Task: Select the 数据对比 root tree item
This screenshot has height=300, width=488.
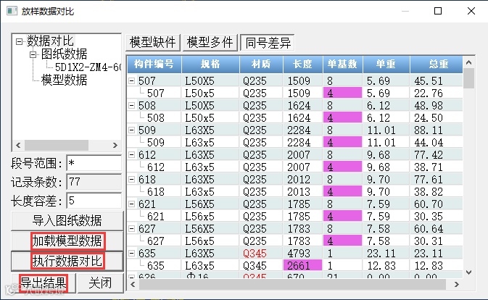Action: tap(50, 41)
